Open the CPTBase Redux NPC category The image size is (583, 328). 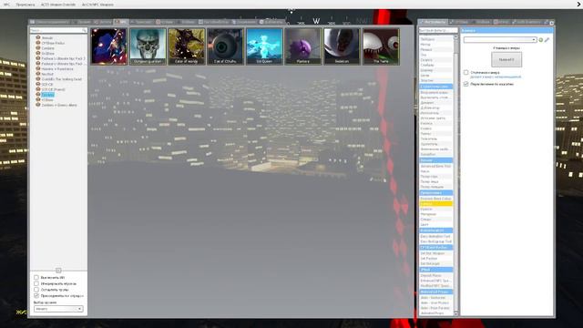[53, 43]
